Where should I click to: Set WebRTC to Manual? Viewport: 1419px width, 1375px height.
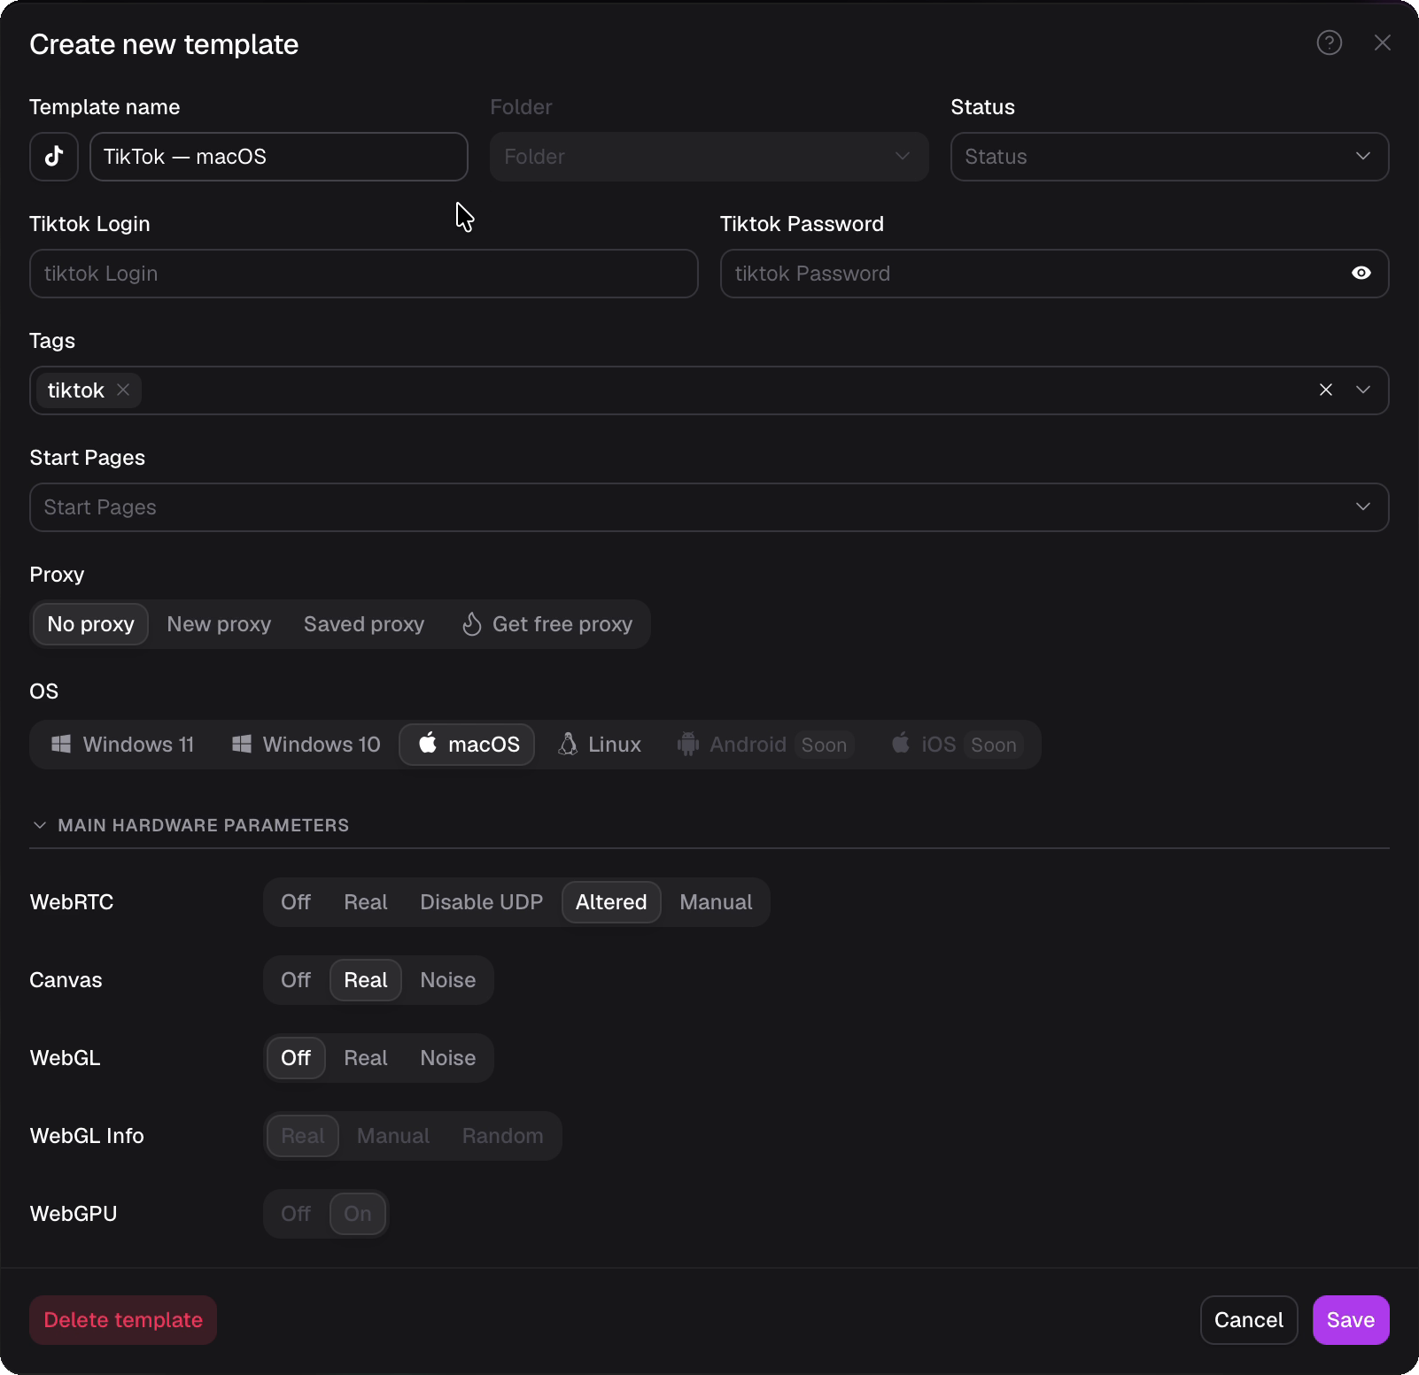click(716, 902)
